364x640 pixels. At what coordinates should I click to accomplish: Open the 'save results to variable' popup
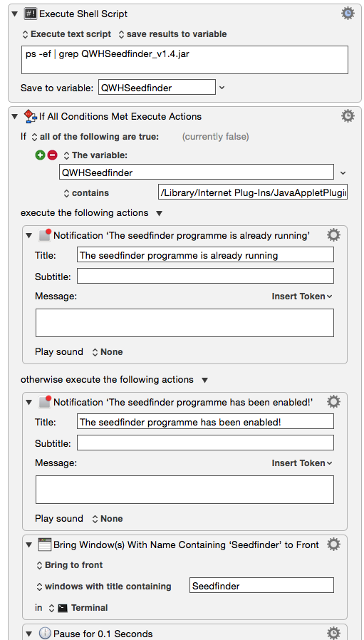click(172, 34)
